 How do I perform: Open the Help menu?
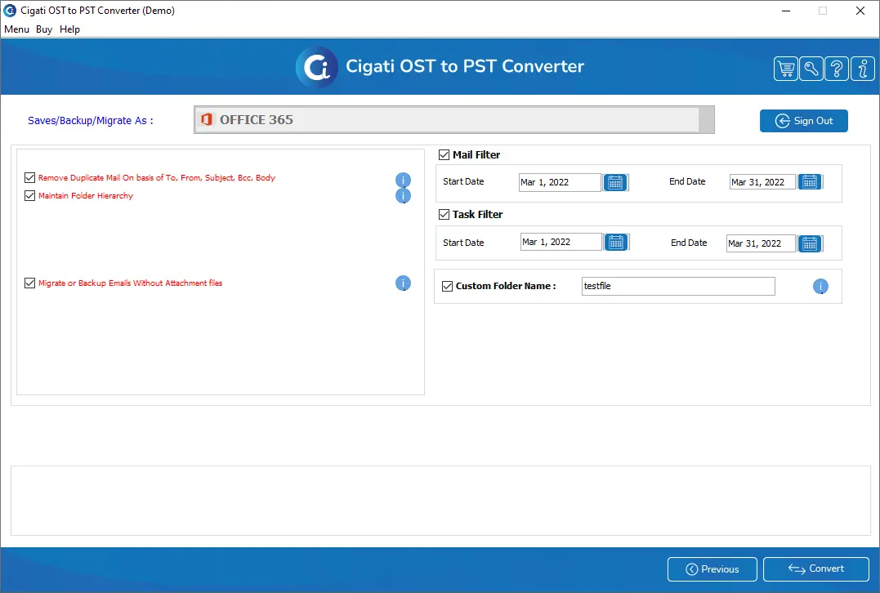point(69,29)
